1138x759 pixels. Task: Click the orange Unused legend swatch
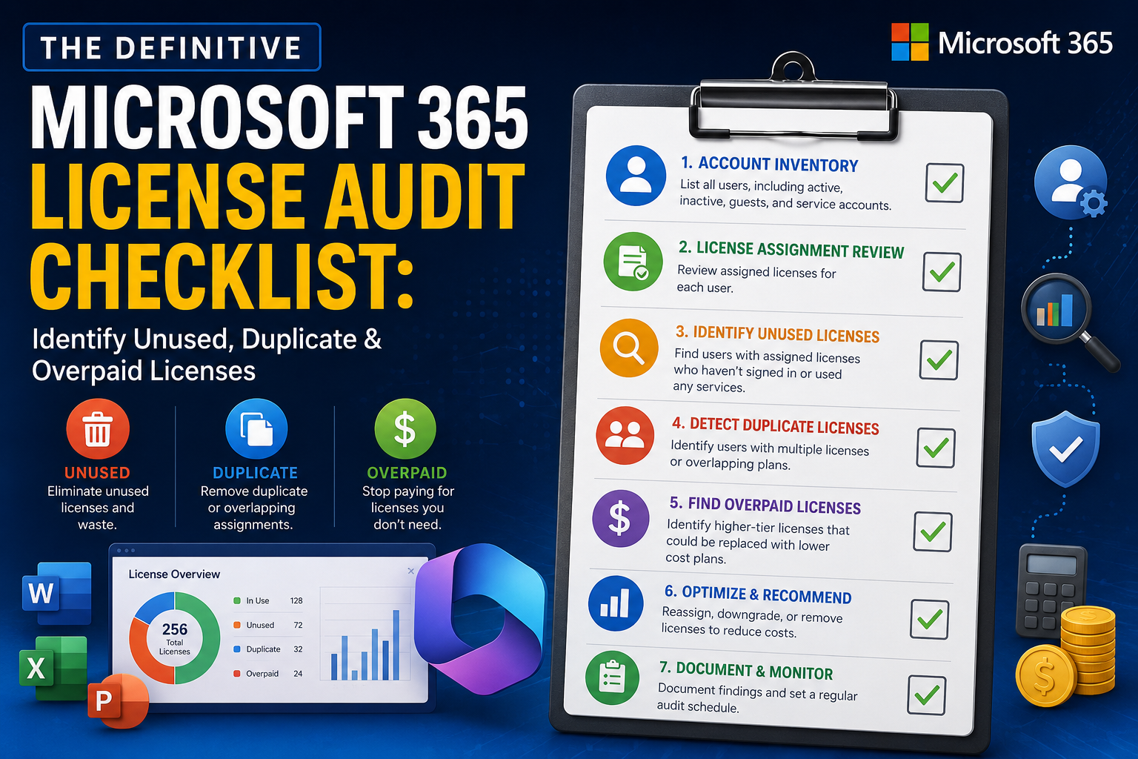(237, 626)
